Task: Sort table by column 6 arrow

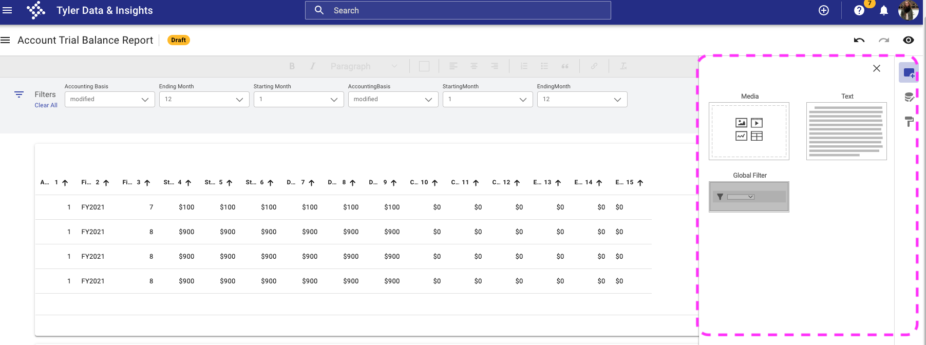Action: [271, 183]
